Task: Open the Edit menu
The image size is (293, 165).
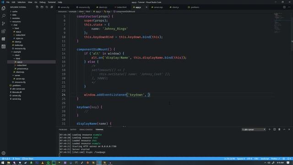Action: point(13,2)
